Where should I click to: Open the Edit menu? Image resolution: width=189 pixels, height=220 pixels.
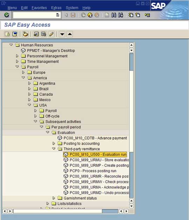(x=24, y=8)
